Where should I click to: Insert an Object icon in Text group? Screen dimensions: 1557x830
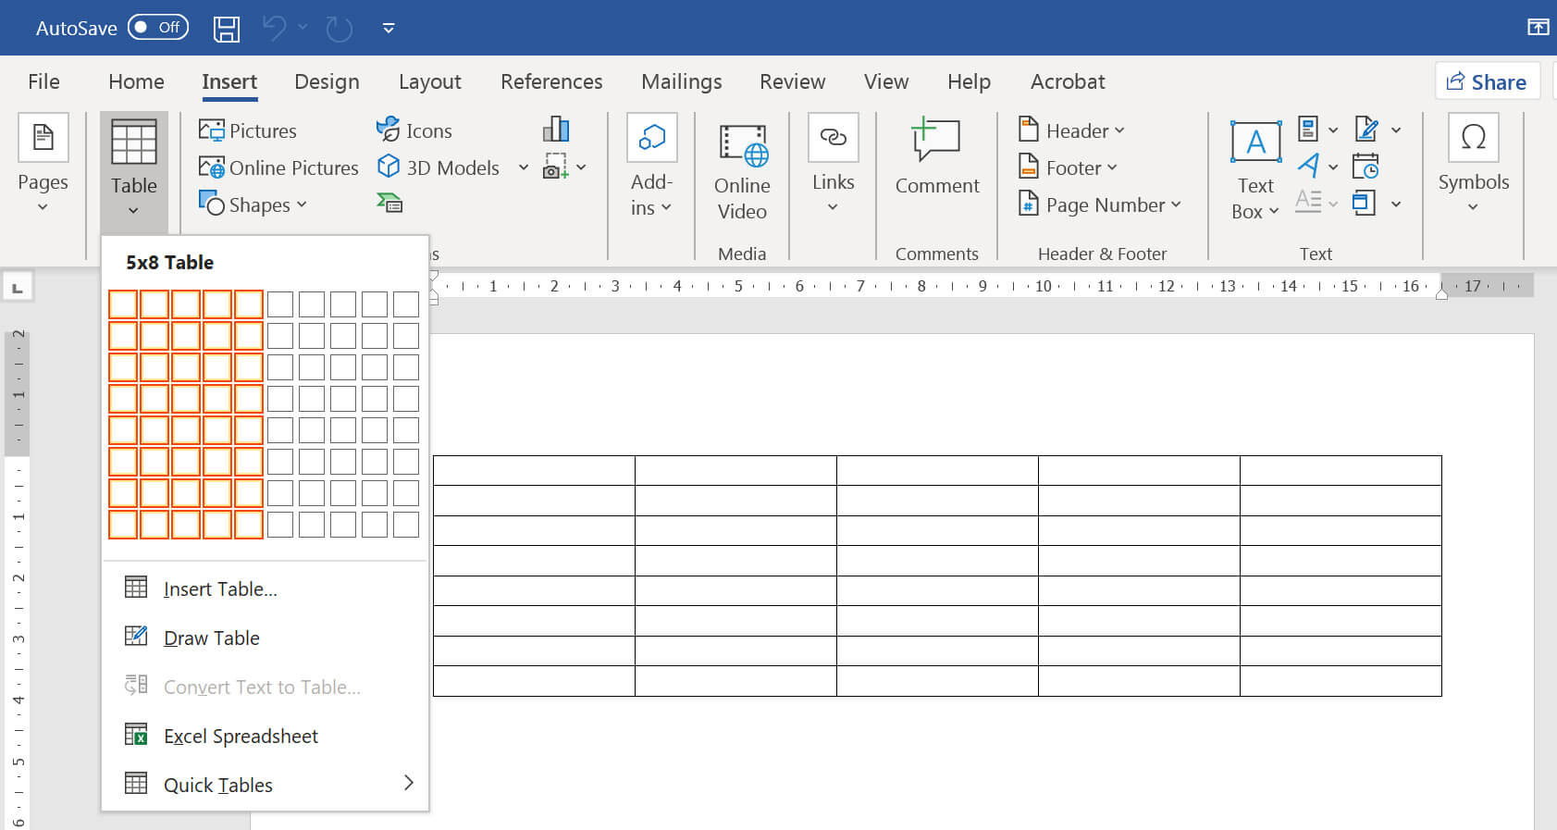click(1364, 203)
